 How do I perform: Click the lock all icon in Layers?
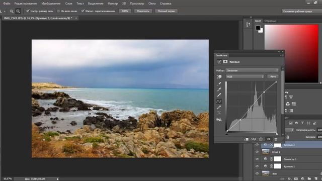[288, 137]
